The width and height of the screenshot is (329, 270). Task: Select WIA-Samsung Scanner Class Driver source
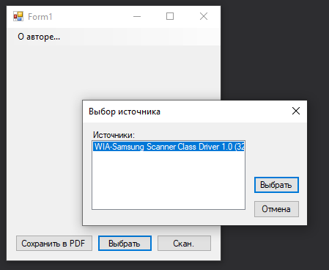pos(169,147)
